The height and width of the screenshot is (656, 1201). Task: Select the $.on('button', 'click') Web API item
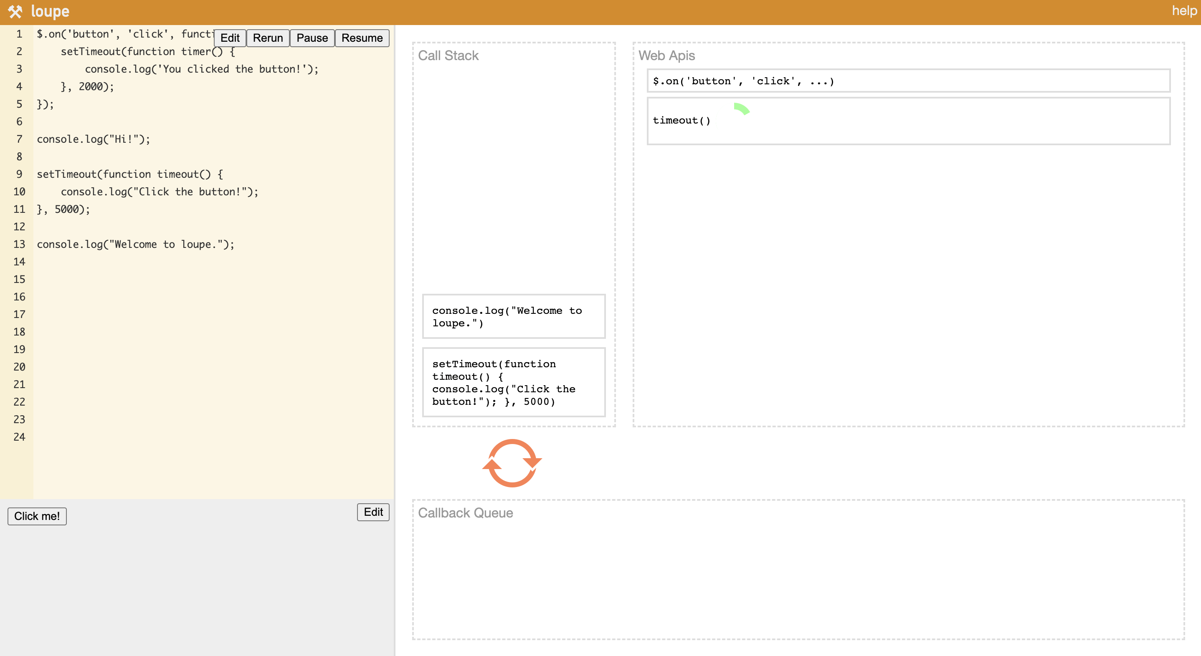pyautogui.click(x=908, y=81)
